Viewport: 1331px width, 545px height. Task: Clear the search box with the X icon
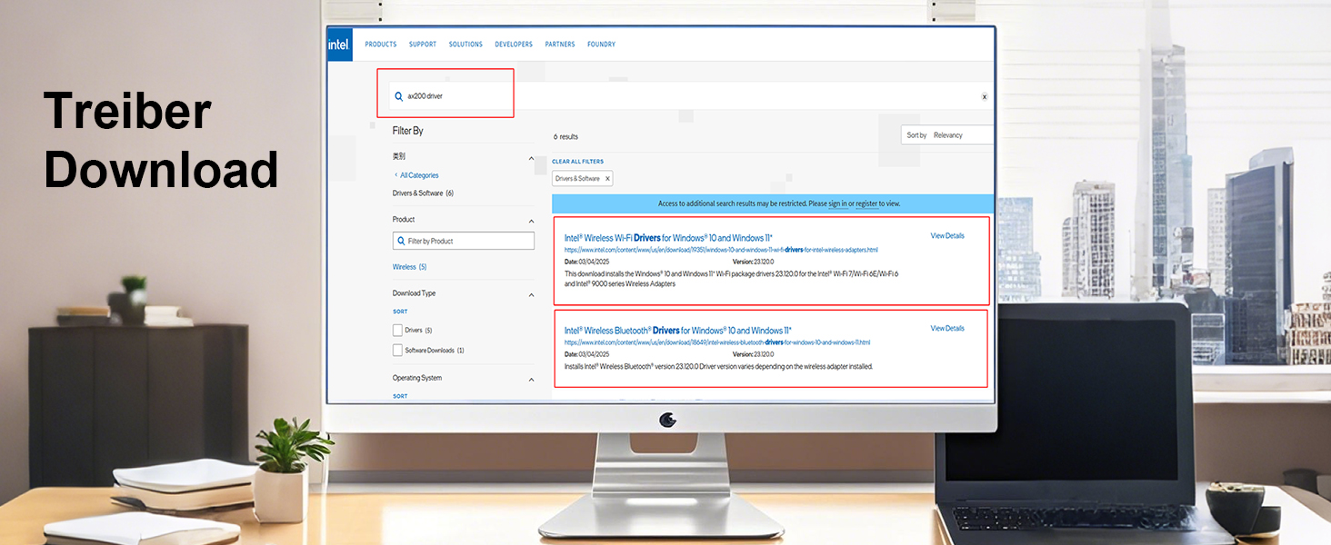[984, 96]
